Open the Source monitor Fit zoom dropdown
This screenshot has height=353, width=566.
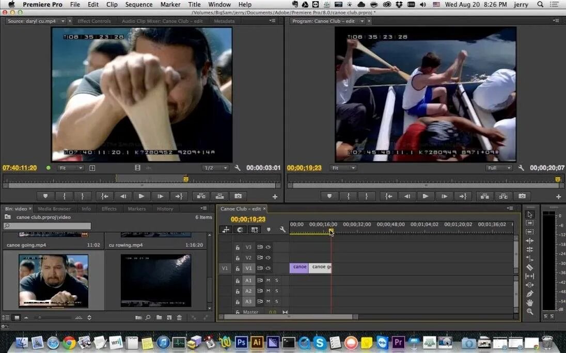(x=70, y=168)
